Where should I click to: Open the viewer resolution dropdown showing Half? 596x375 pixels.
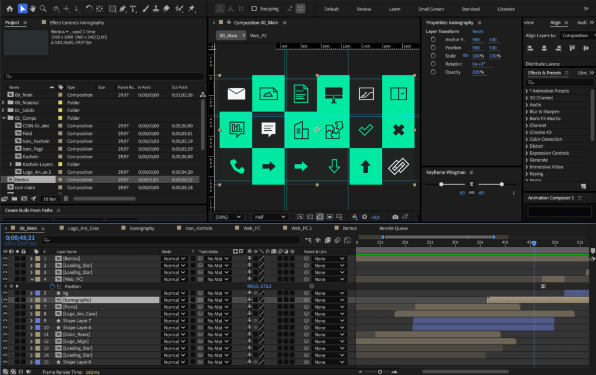(271, 217)
